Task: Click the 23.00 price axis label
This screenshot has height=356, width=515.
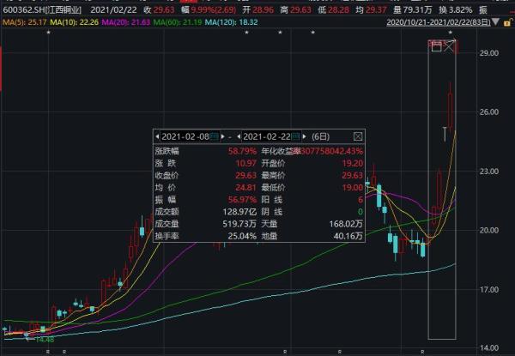Action: 488,172
